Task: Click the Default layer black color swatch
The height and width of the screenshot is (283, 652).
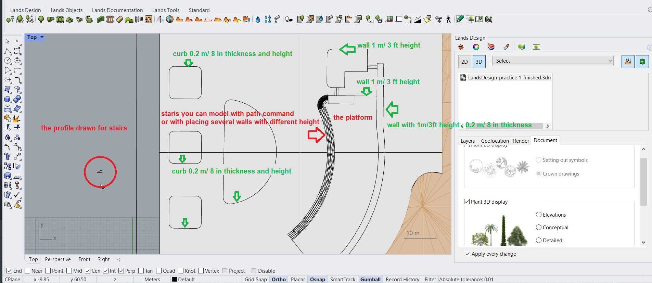Action: click(x=175, y=279)
